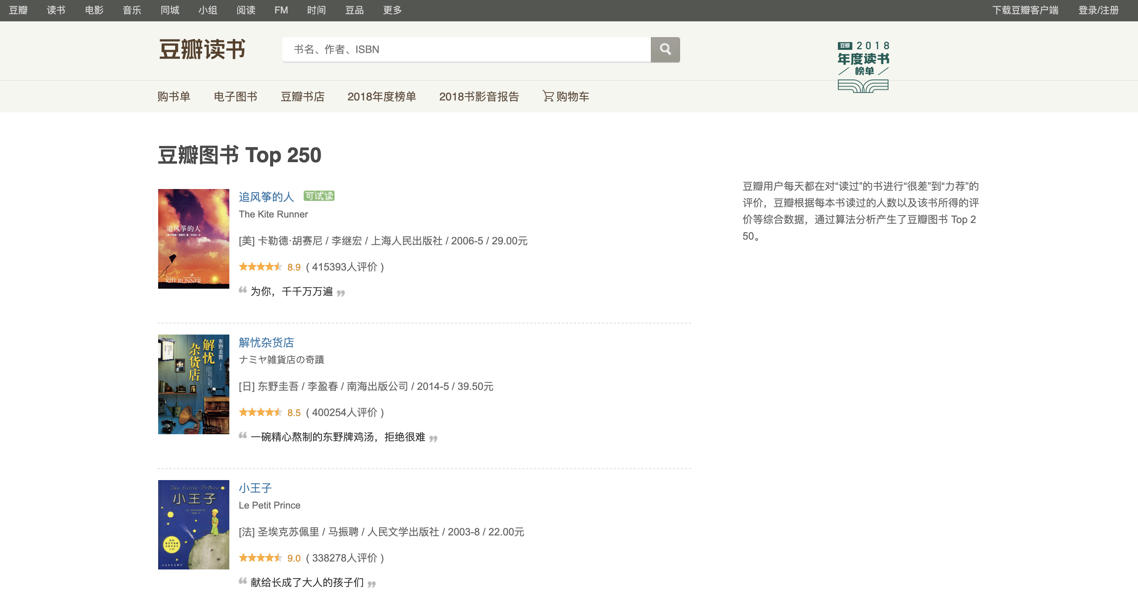Click the search magnifier button
Image resolution: width=1138 pixels, height=609 pixels.
pyautogui.click(x=665, y=49)
